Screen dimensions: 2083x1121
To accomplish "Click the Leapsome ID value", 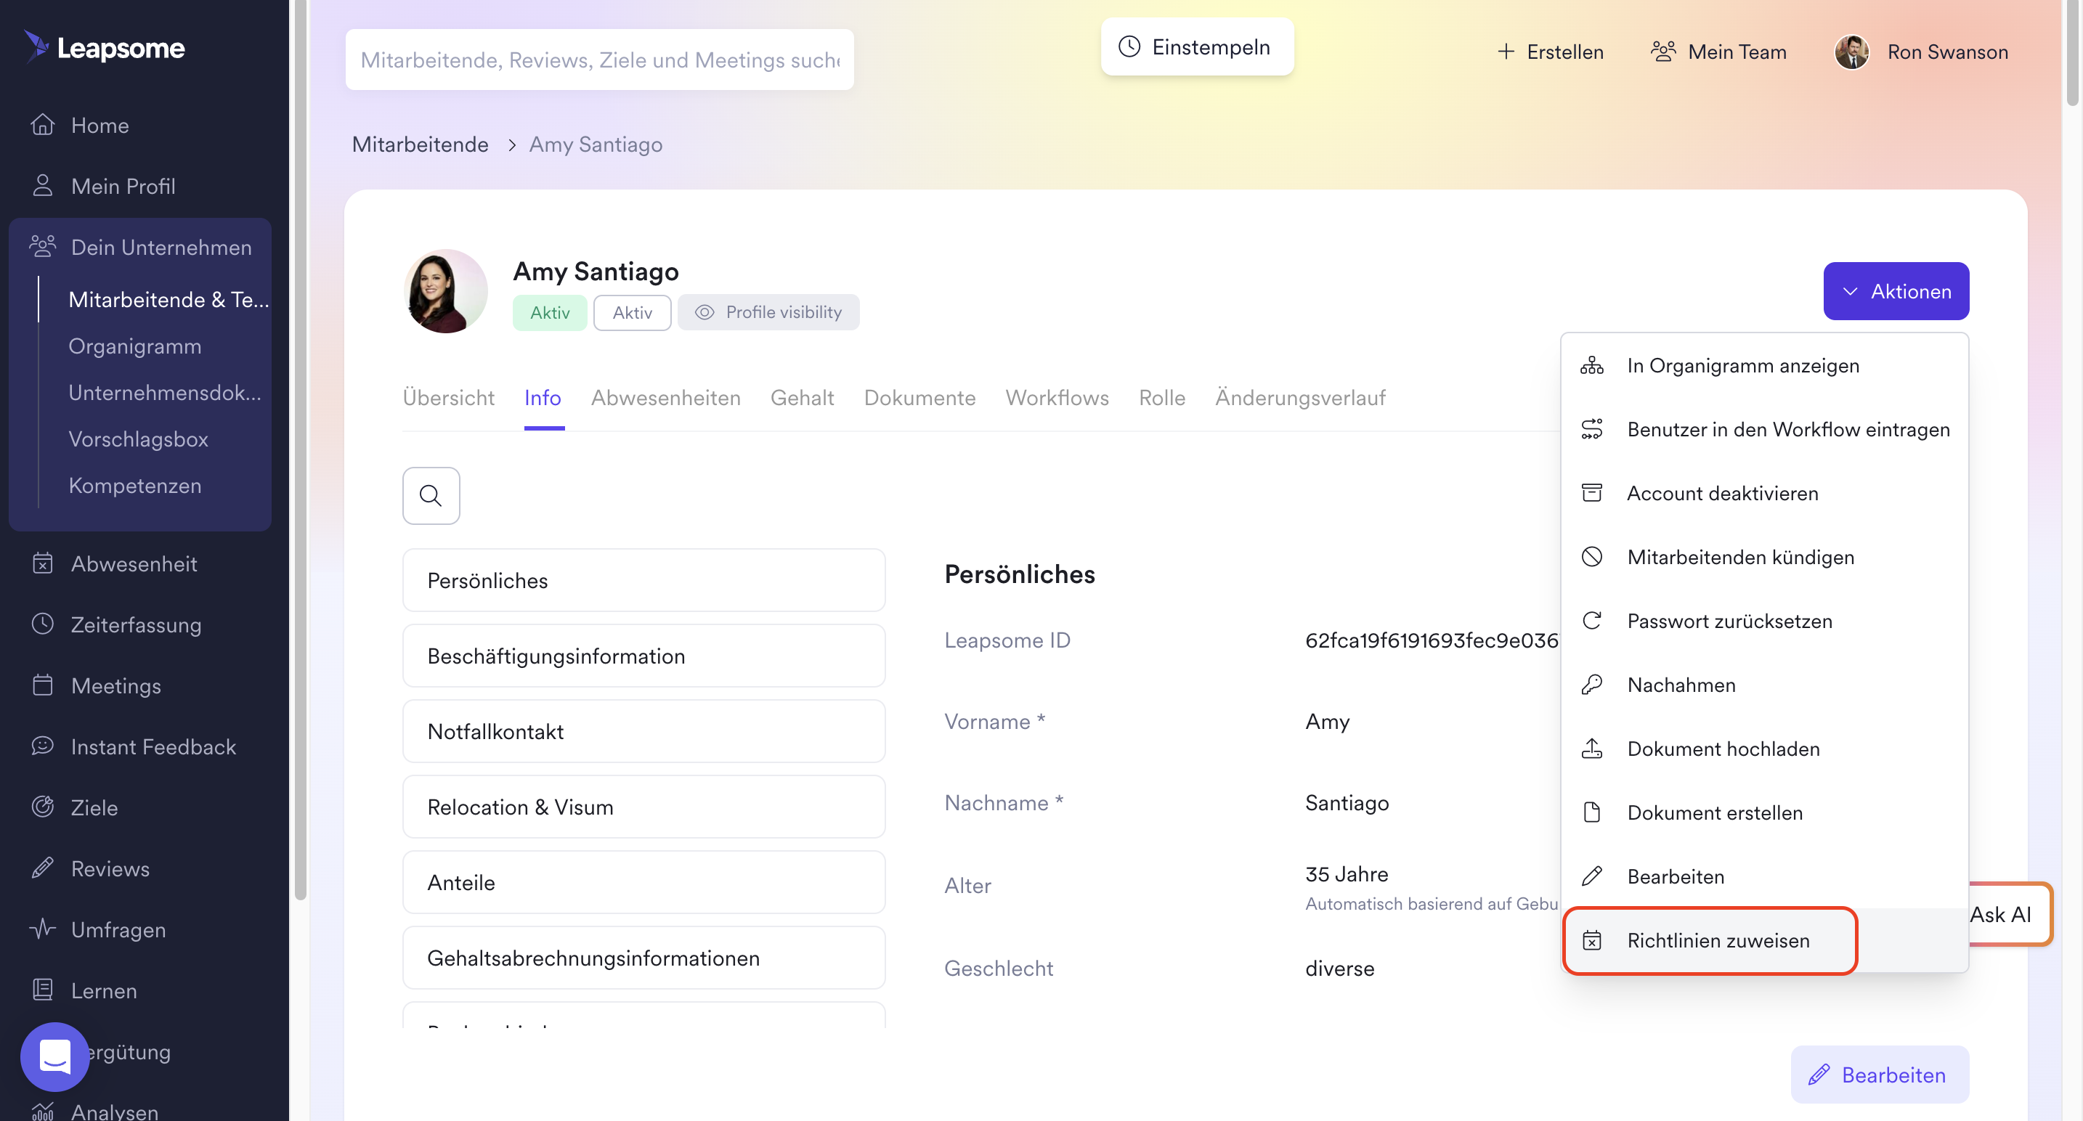I will 1432,640.
